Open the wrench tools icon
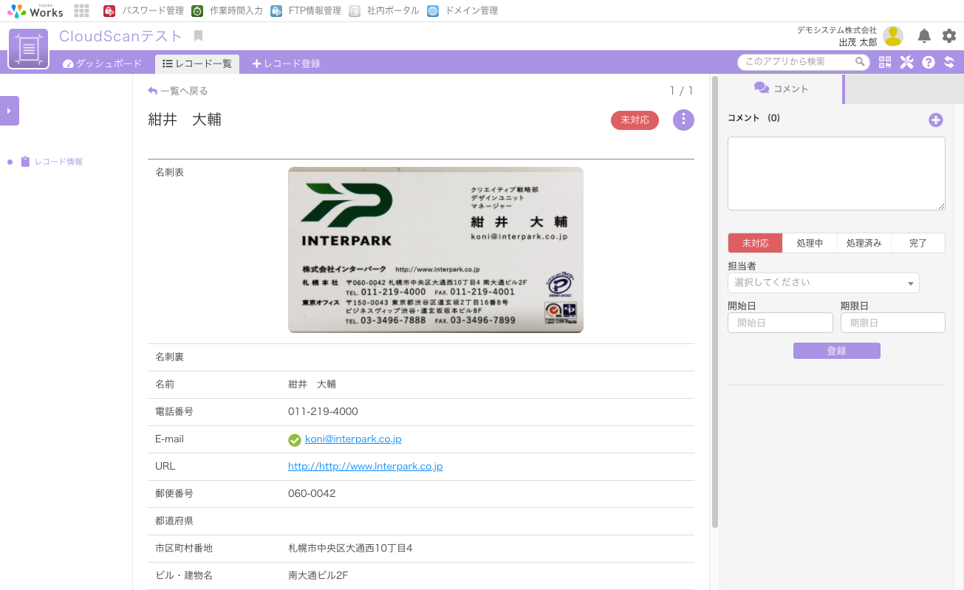Screen dimensions: 964x590 tap(906, 63)
